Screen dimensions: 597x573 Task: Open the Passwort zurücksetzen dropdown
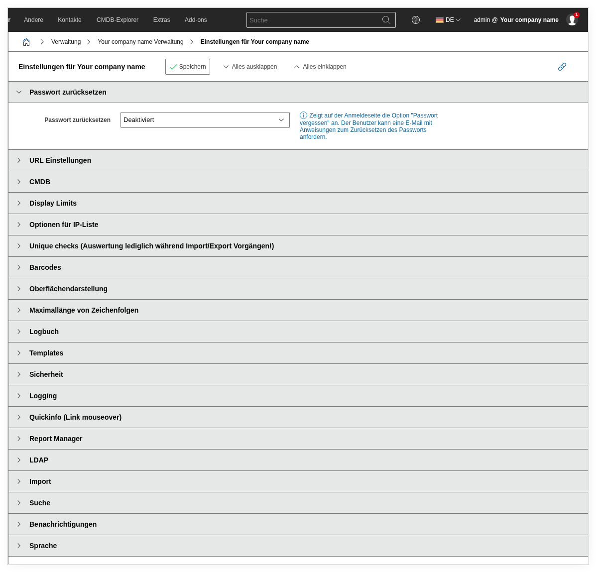pos(205,120)
